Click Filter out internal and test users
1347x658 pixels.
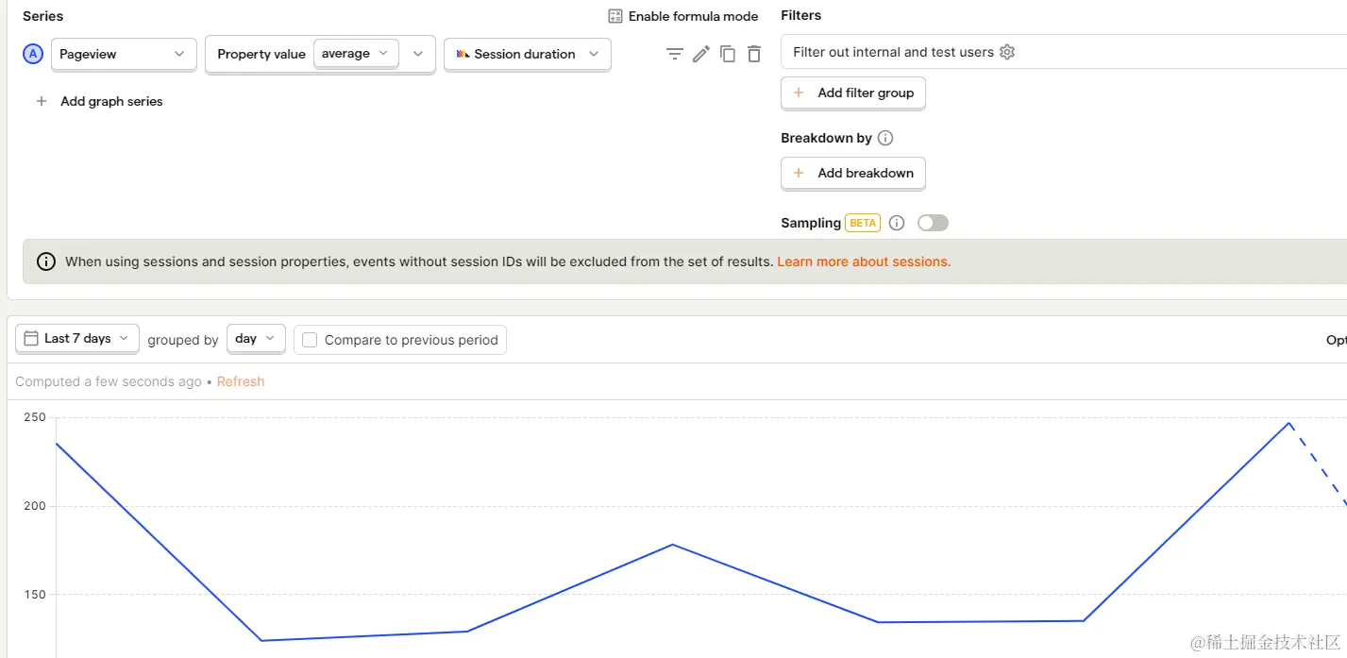click(x=893, y=52)
